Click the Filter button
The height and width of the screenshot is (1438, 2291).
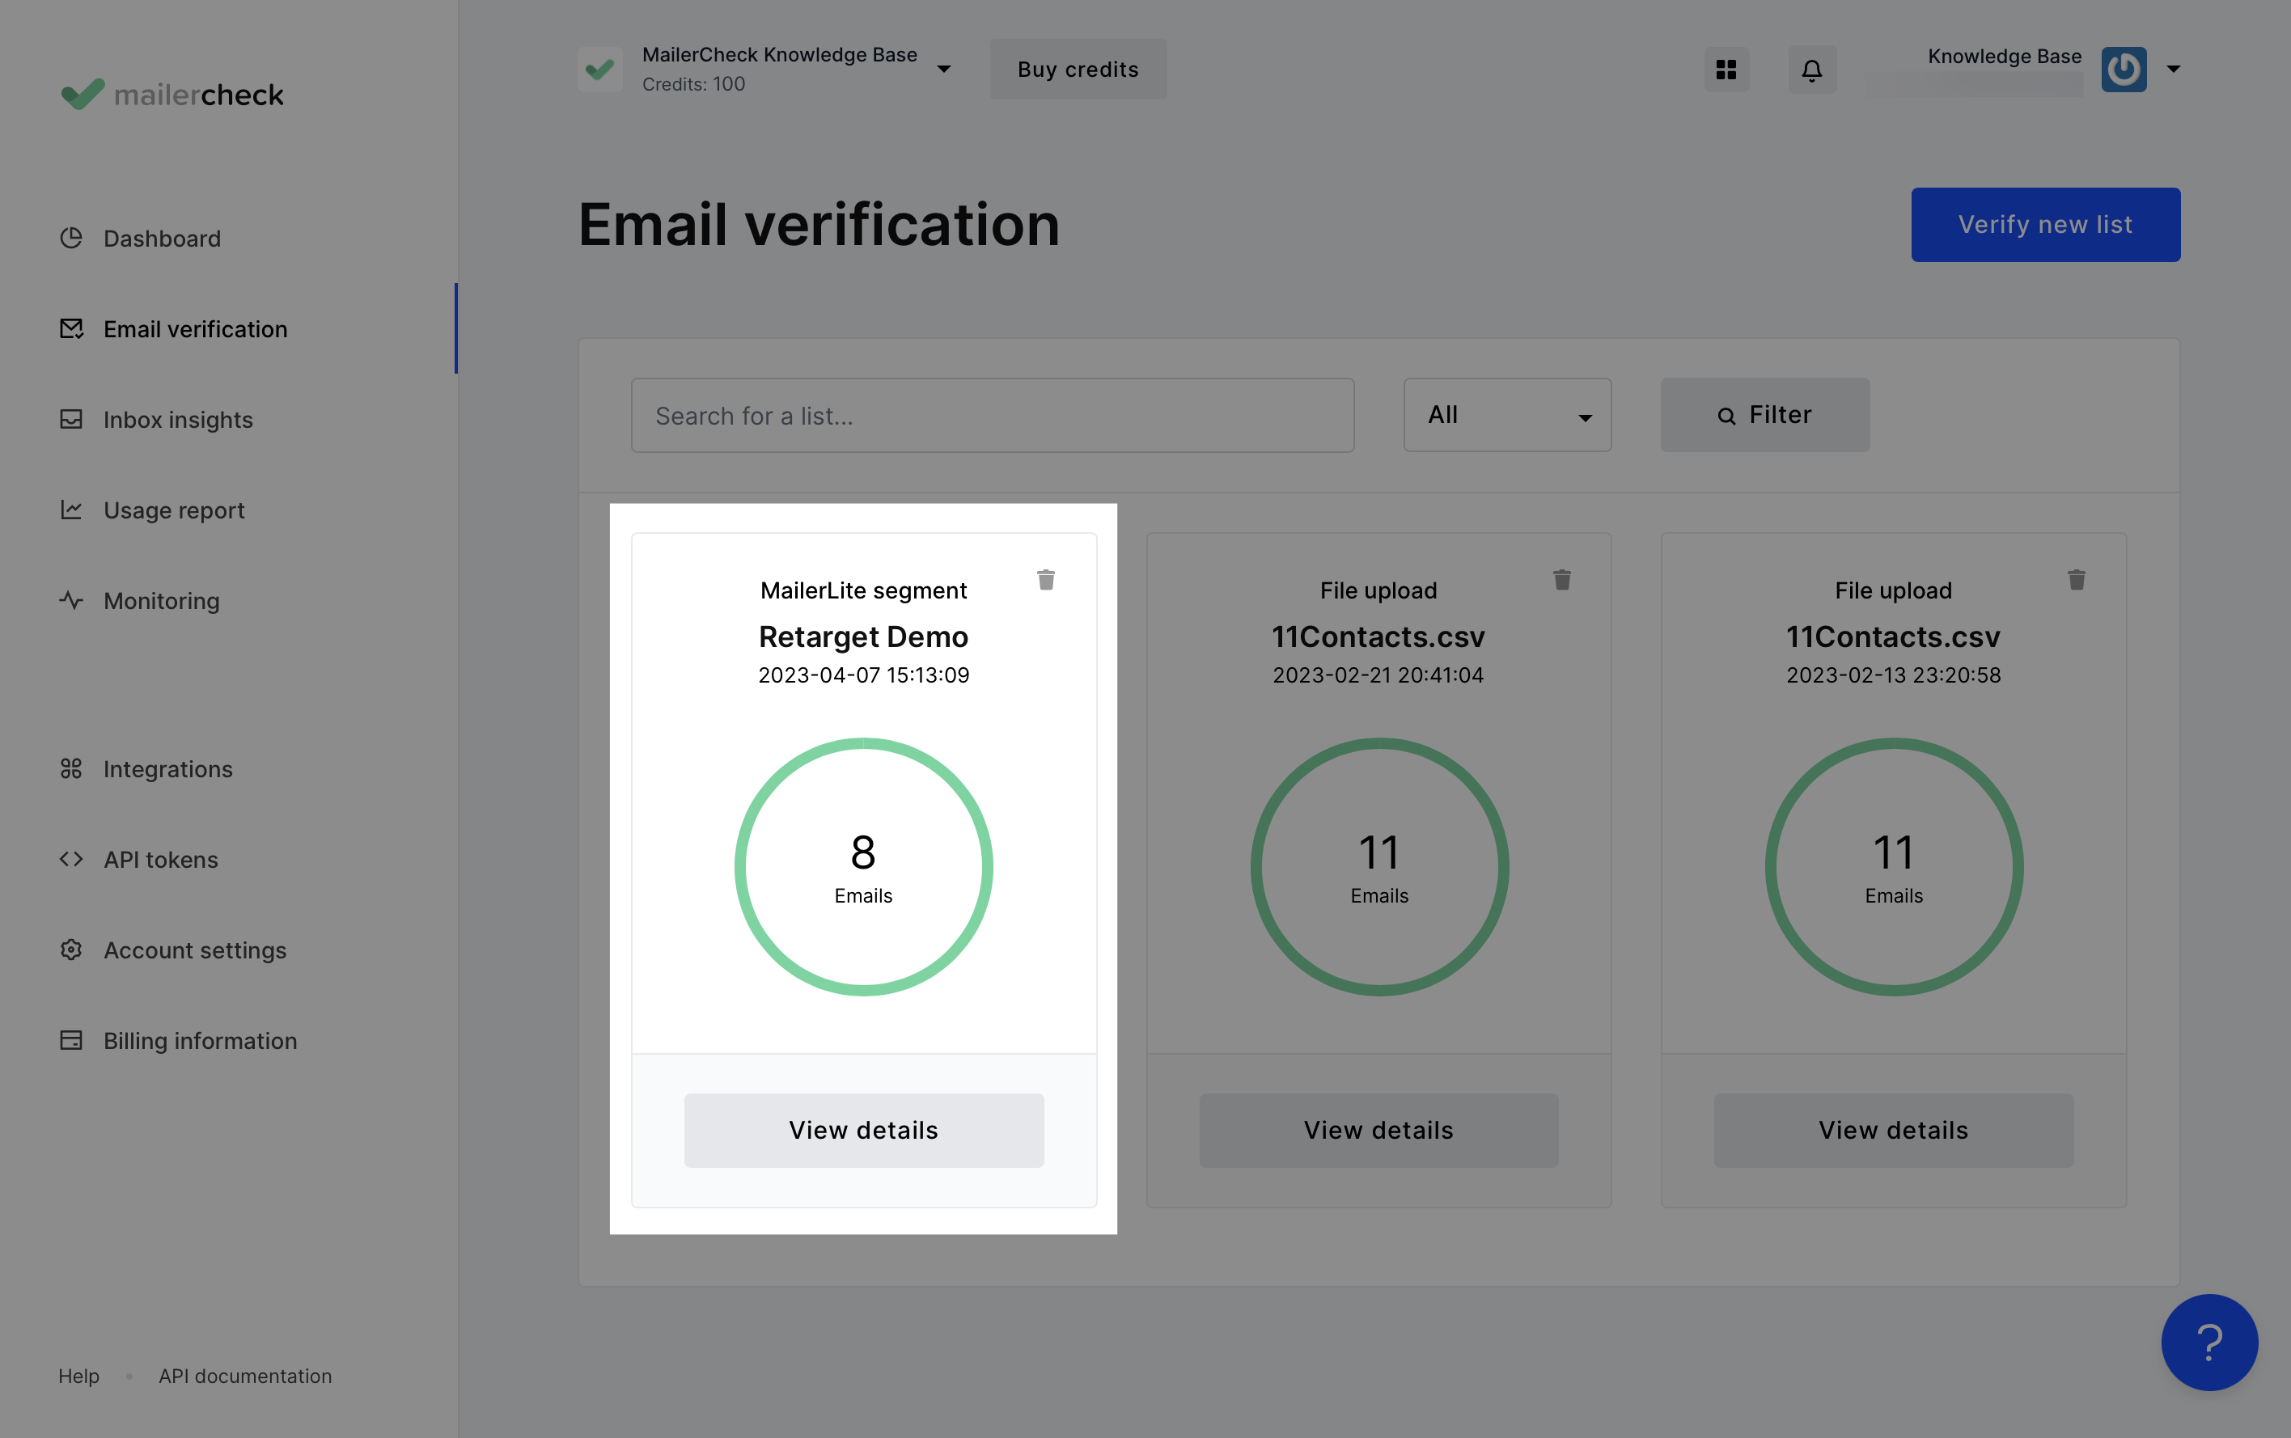tap(1765, 415)
